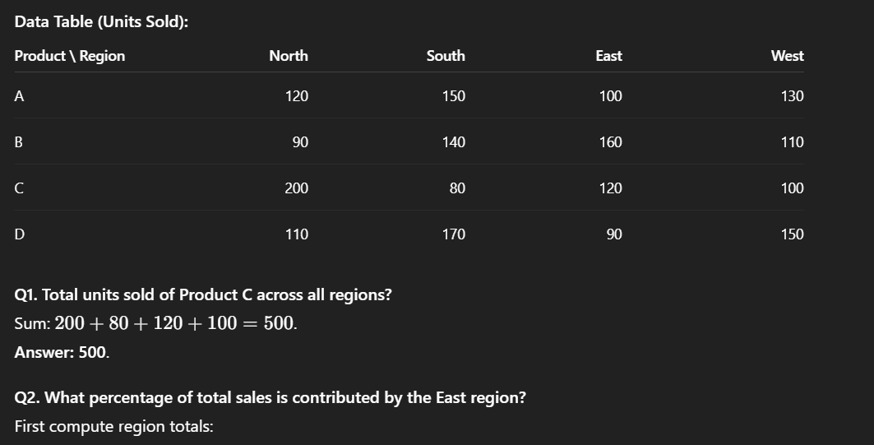Click the value 170 in South column
Image resolution: width=874 pixels, height=445 pixels.
454,234
